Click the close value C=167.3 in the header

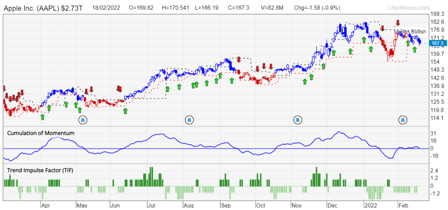[x=238, y=8]
